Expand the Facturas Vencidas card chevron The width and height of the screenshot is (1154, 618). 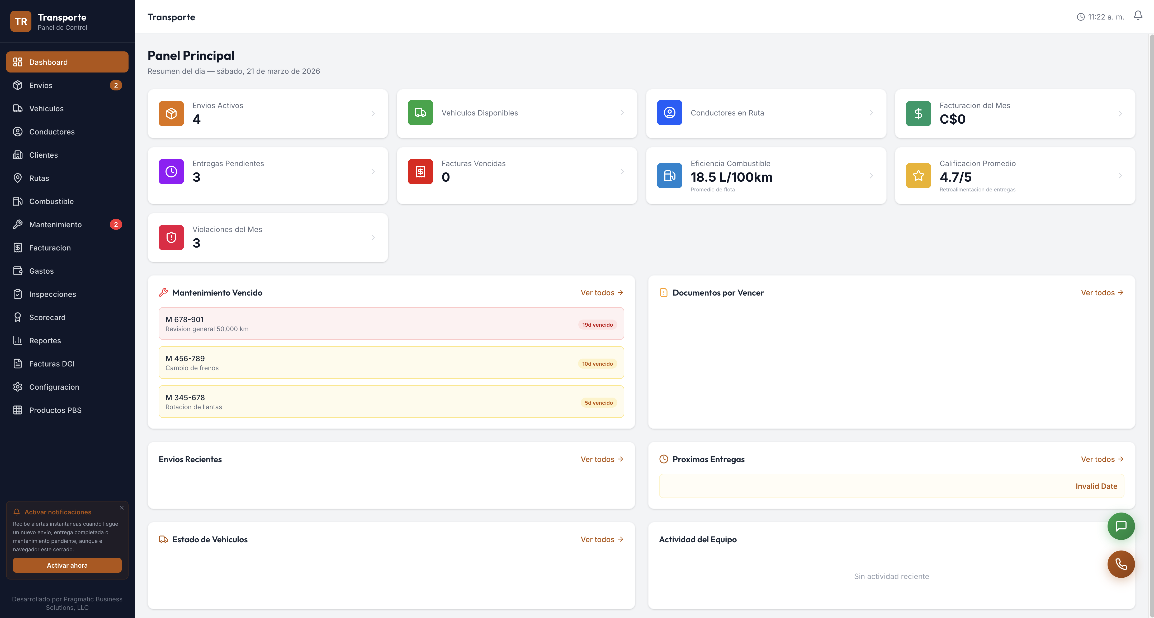click(622, 172)
